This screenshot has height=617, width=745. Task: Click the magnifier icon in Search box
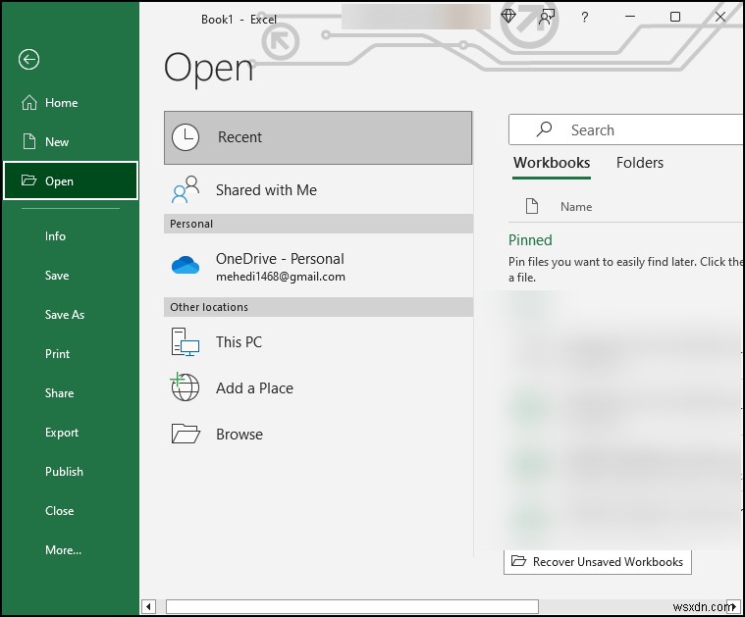pyautogui.click(x=544, y=129)
